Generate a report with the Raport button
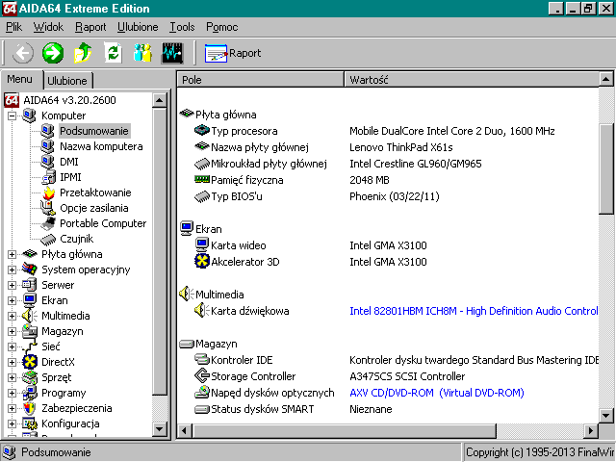 pos(233,53)
